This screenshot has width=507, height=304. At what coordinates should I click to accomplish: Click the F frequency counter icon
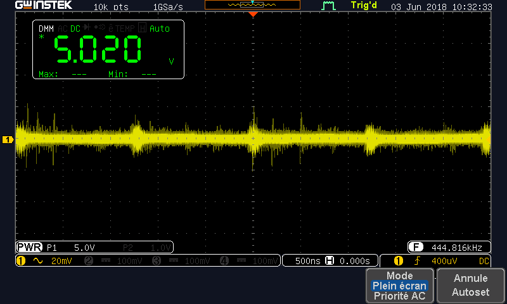tap(416, 248)
